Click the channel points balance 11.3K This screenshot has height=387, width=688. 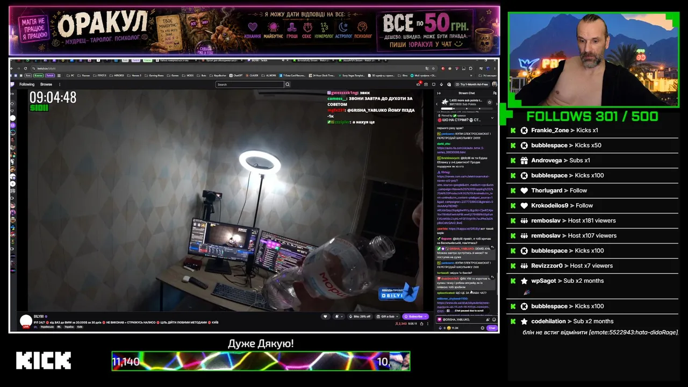(451, 328)
